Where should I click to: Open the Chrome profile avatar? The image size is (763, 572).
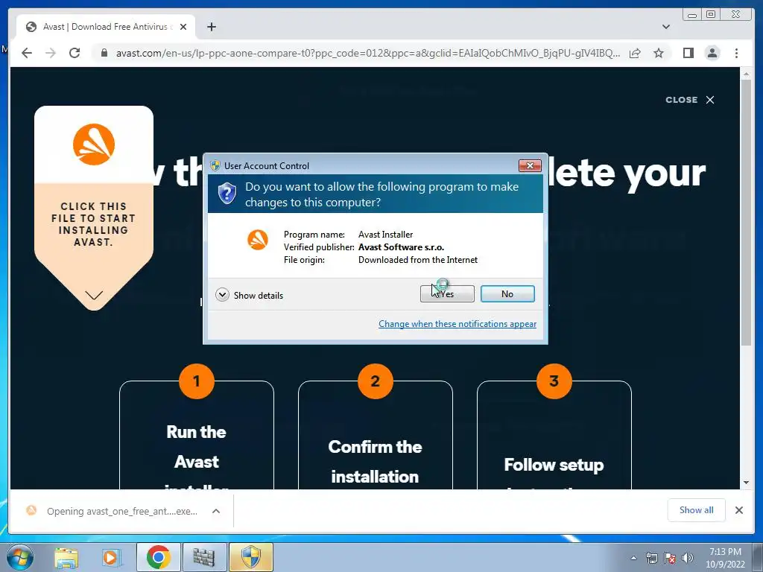(x=712, y=53)
